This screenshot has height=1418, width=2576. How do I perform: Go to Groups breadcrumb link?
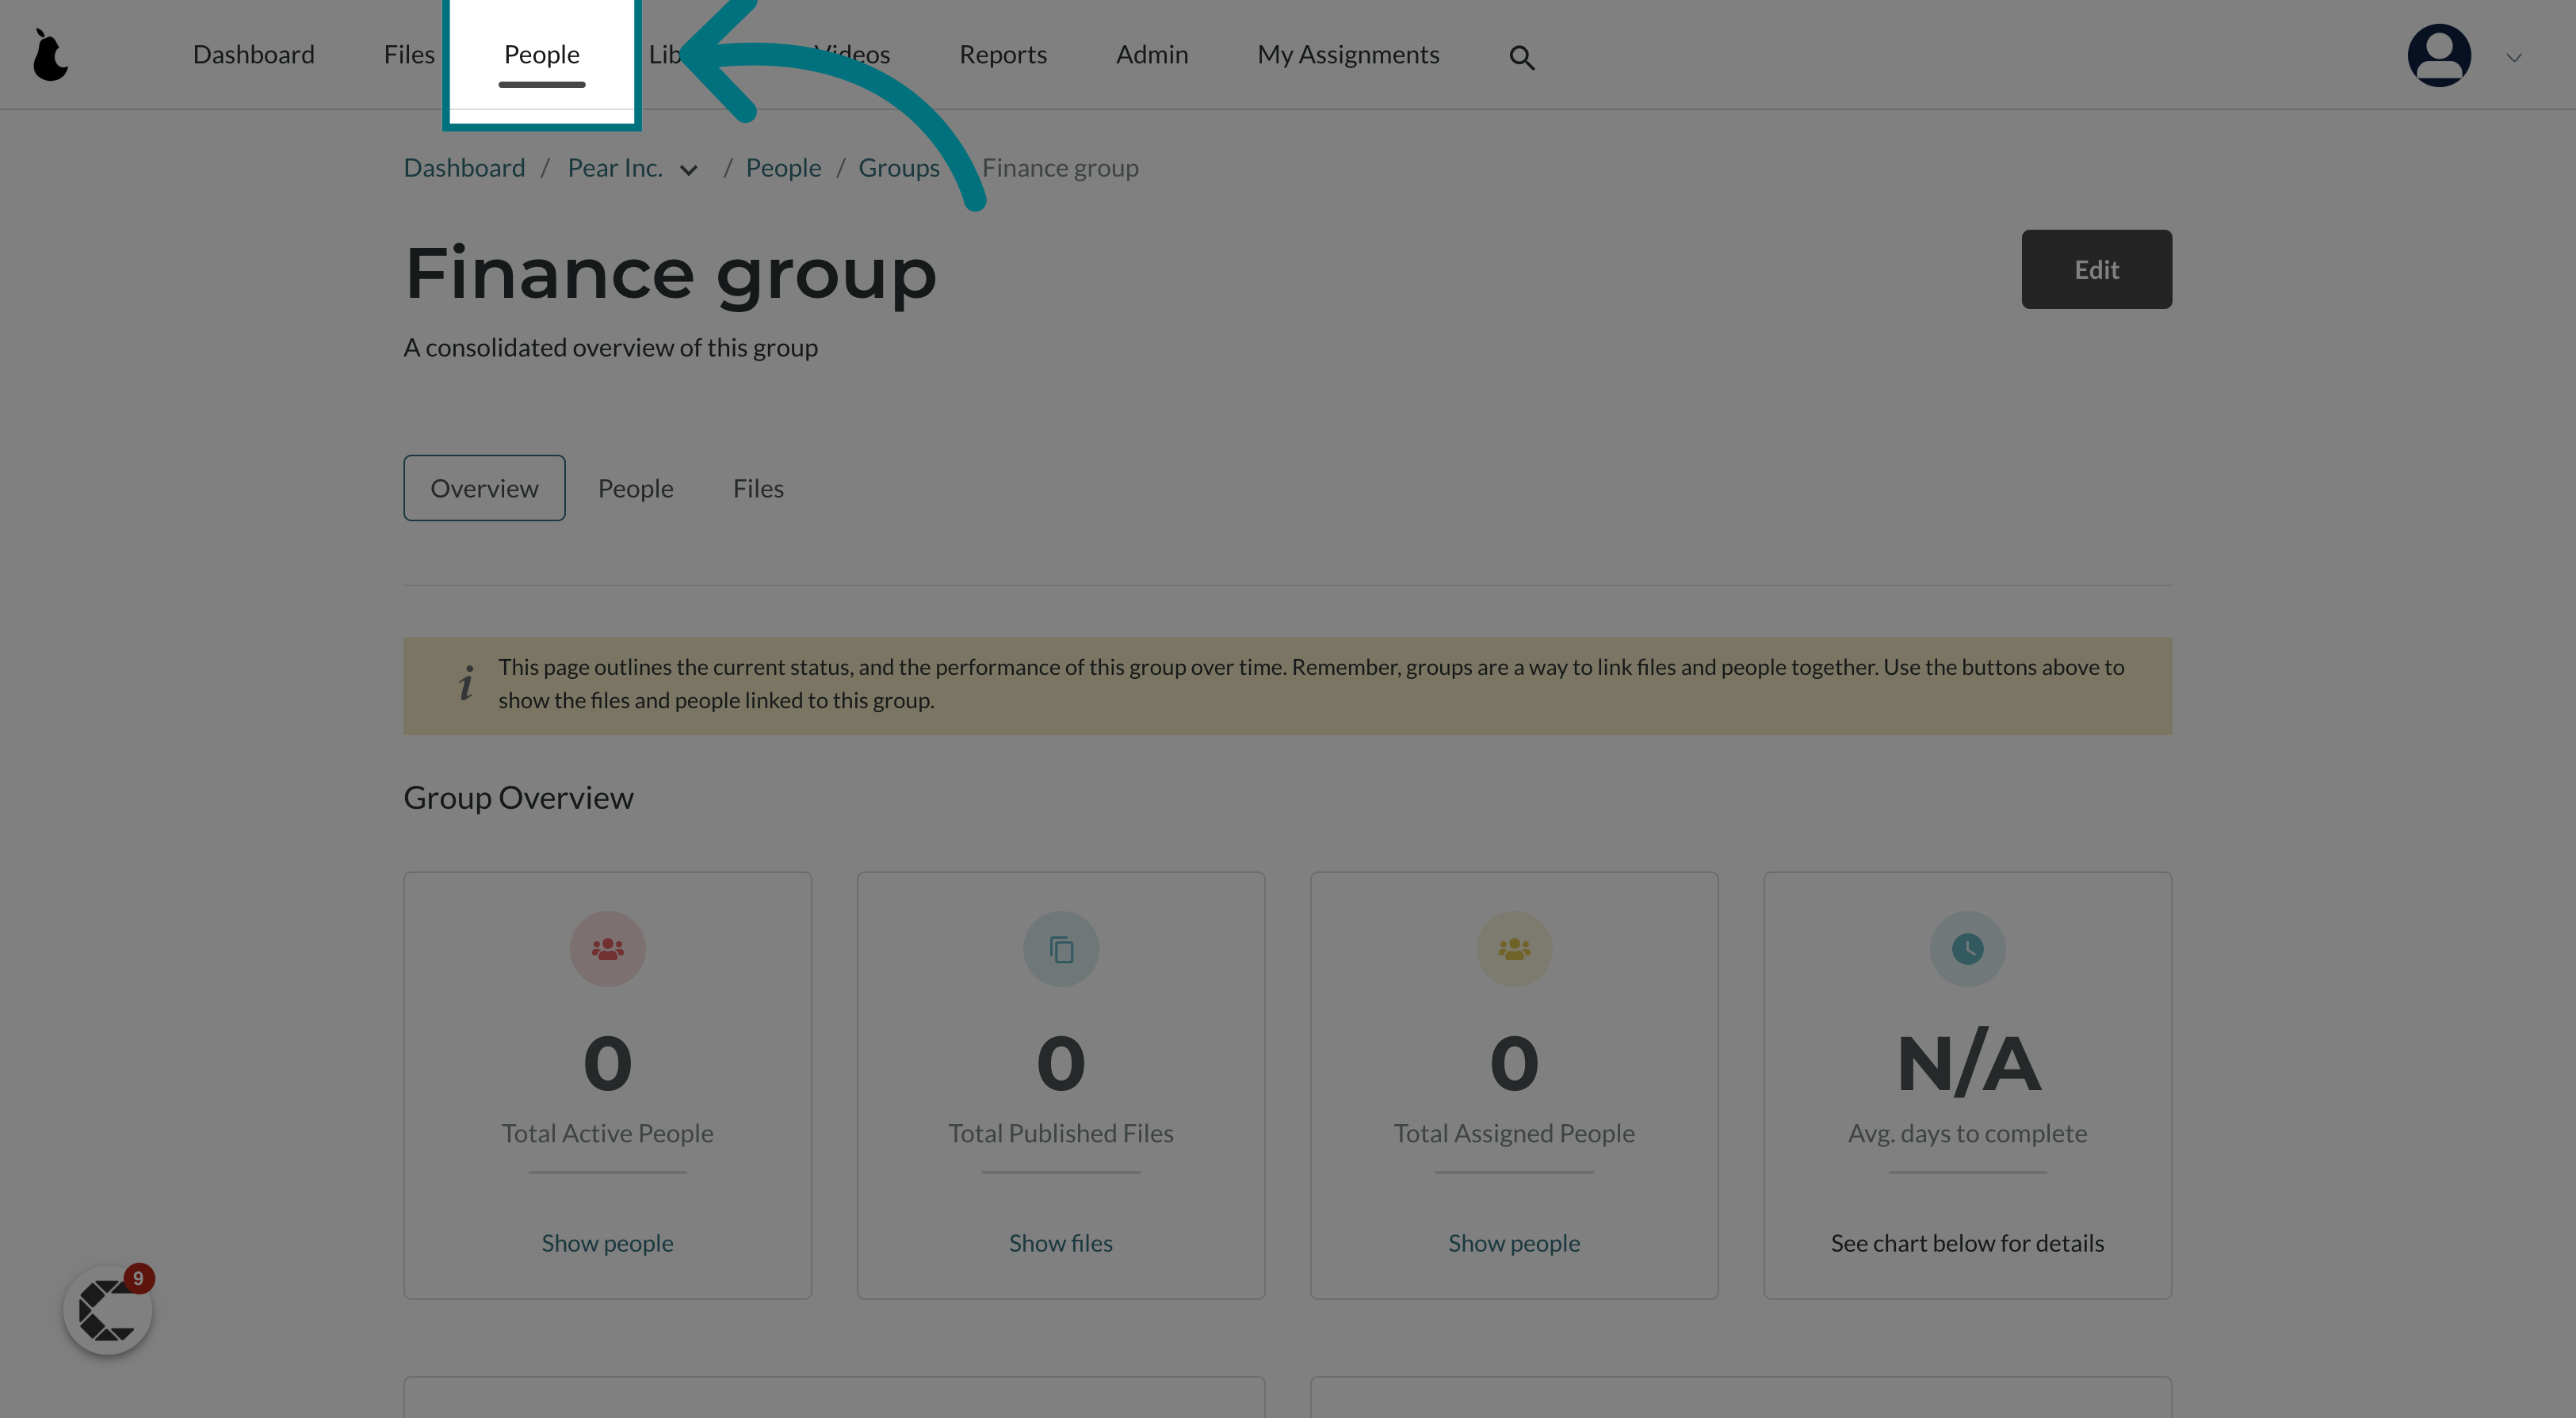[x=899, y=168]
